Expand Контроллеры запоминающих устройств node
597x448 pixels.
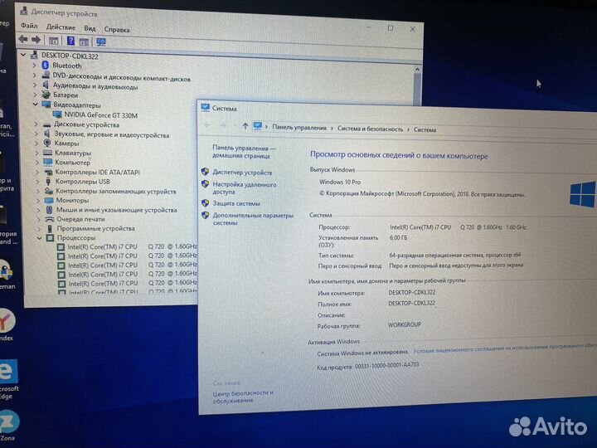point(37,191)
